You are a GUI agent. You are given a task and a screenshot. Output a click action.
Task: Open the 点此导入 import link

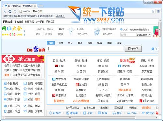[60, 16]
